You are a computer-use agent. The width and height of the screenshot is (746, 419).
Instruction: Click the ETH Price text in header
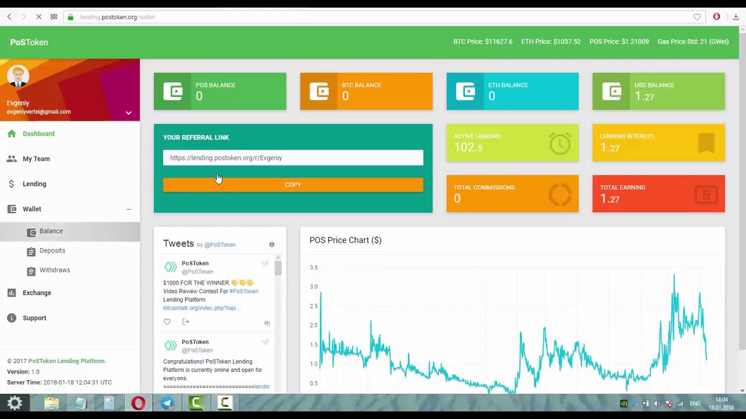551,42
